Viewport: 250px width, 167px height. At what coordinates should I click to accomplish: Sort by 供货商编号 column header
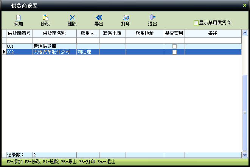tap(19, 33)
